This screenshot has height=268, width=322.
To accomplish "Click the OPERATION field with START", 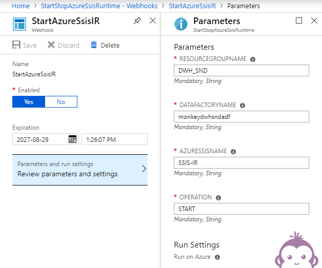I will pos(241,209).
